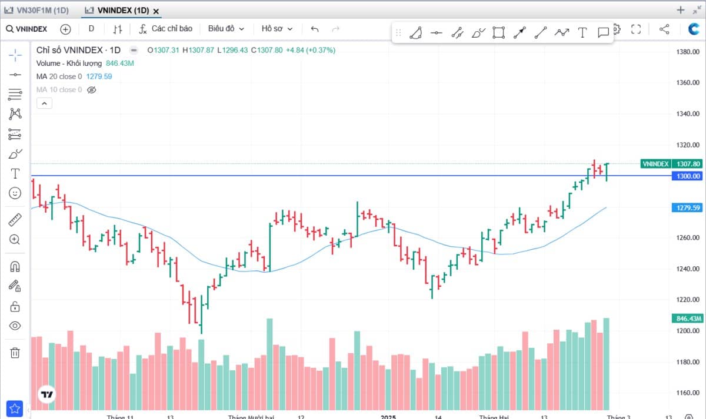Open the Fibonacci tools in left sidebar
The image size is (706, 419).
pyautogui.click(x=15, y=94)
